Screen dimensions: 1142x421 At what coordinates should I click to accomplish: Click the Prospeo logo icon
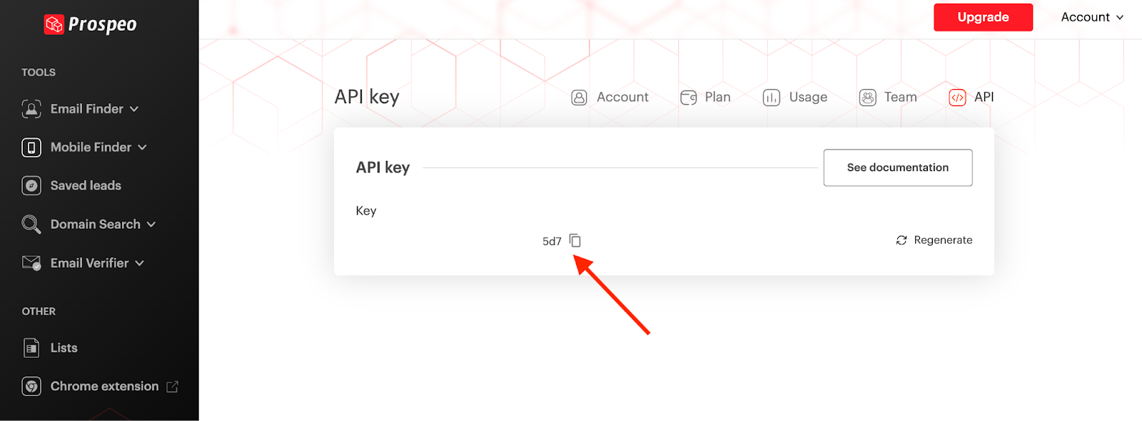(54, 24)
